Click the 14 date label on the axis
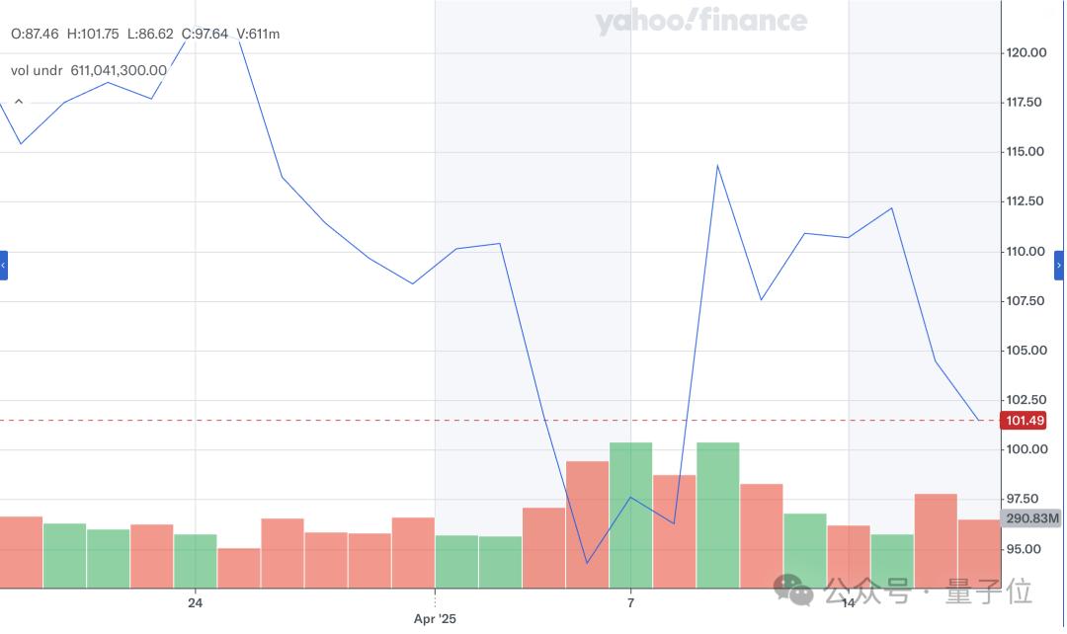1067x634 pixels. (x=848, y=601)
